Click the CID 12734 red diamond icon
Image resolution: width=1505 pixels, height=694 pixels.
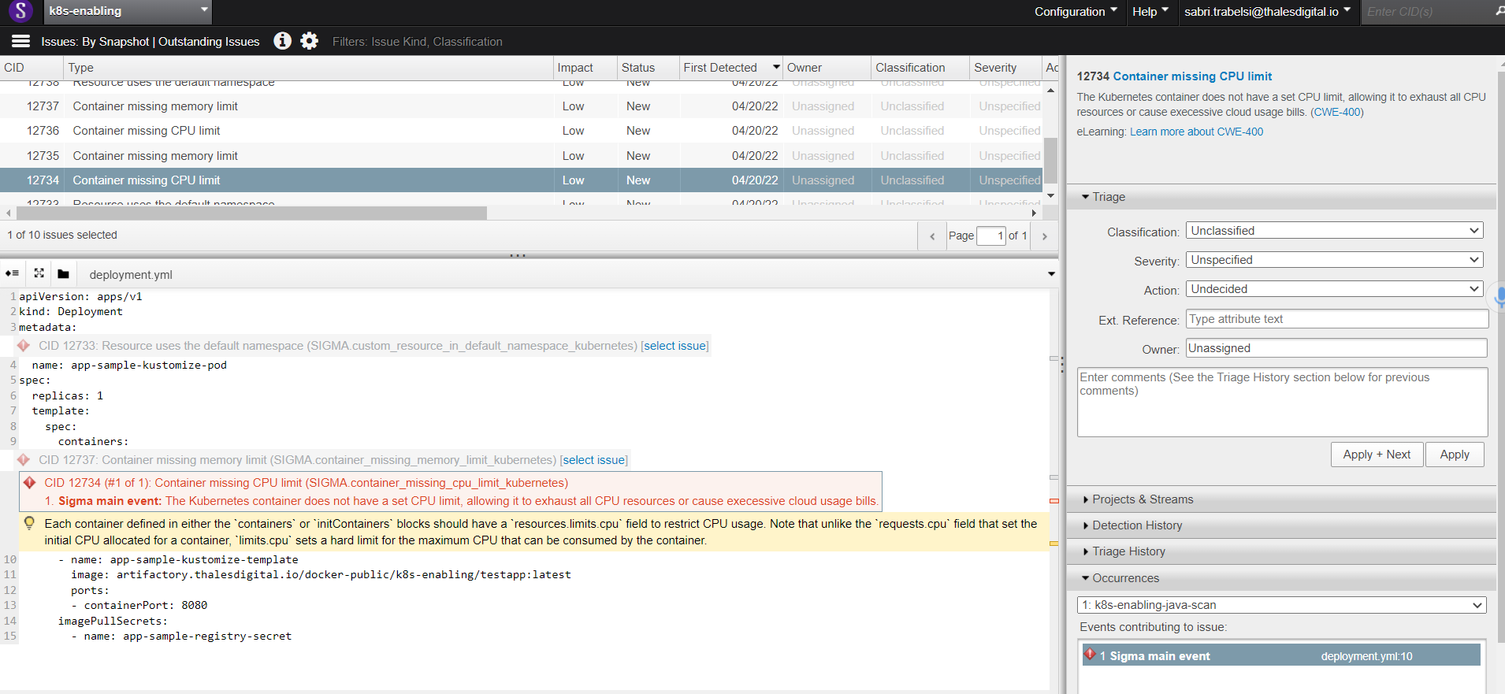click(30, 483)
